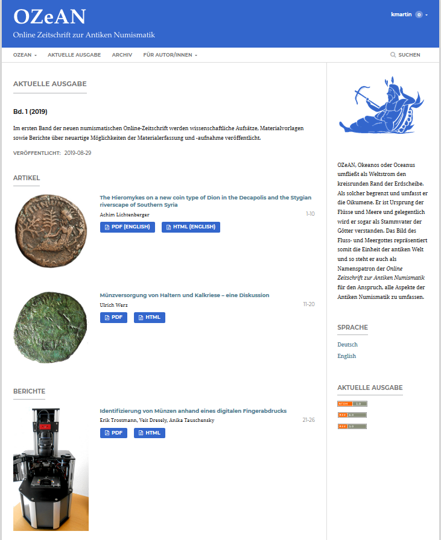Click the RSS 1.0 feed badge
The width and height of the screenshot is (441, 540).
point(352,426)
